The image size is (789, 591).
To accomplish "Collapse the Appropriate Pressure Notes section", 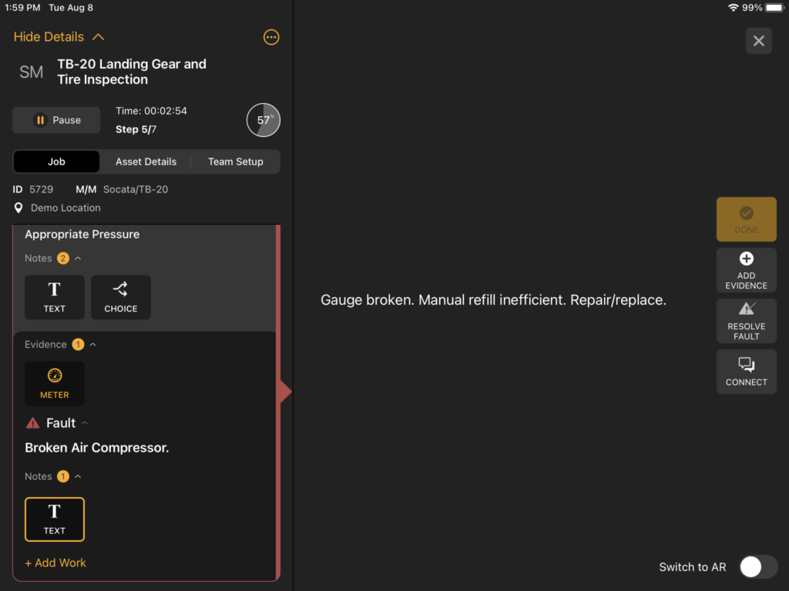I will (78, 259).
